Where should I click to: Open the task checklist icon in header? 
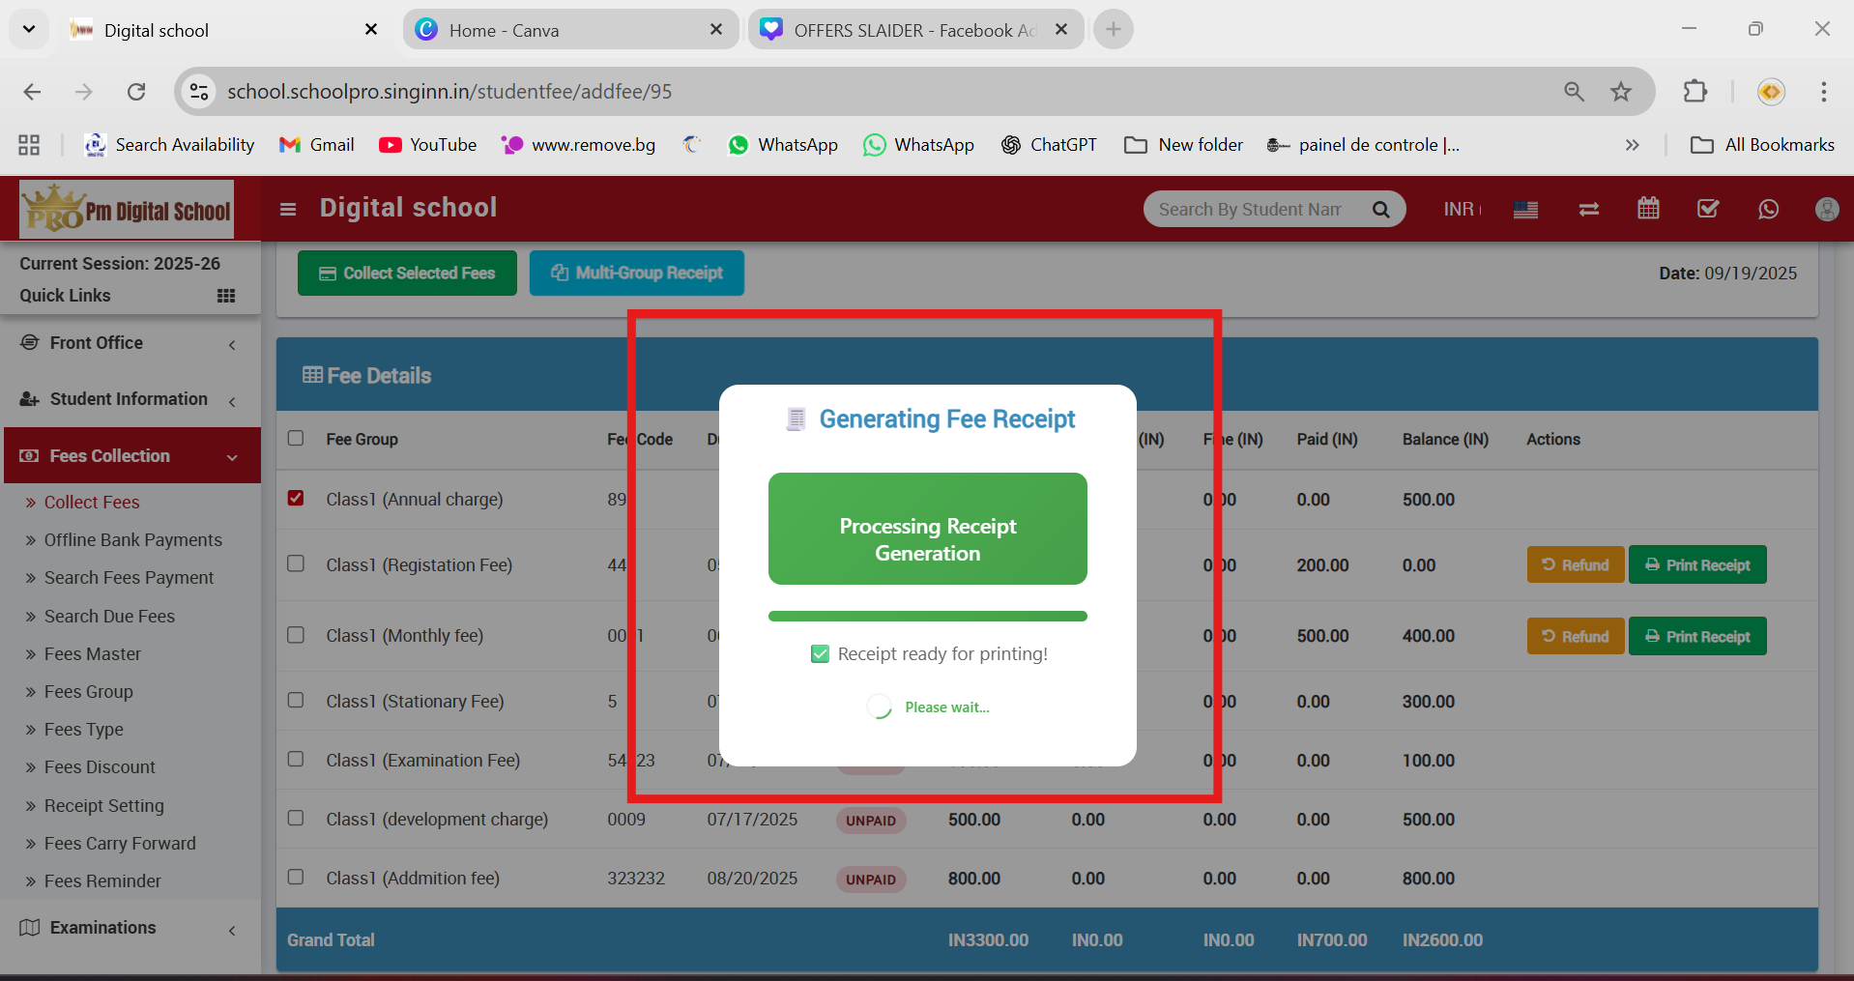click(1708, 209)
